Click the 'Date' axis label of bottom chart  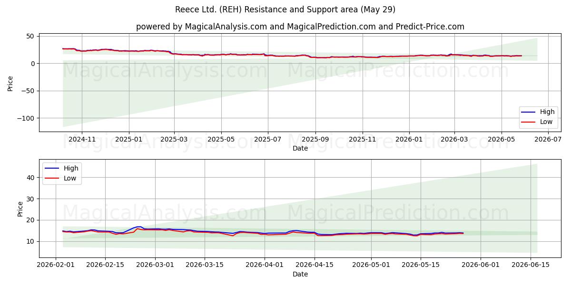[x=300, y=275]
